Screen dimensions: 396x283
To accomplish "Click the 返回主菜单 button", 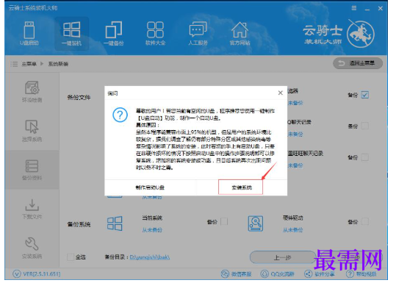I will point(358,63).
